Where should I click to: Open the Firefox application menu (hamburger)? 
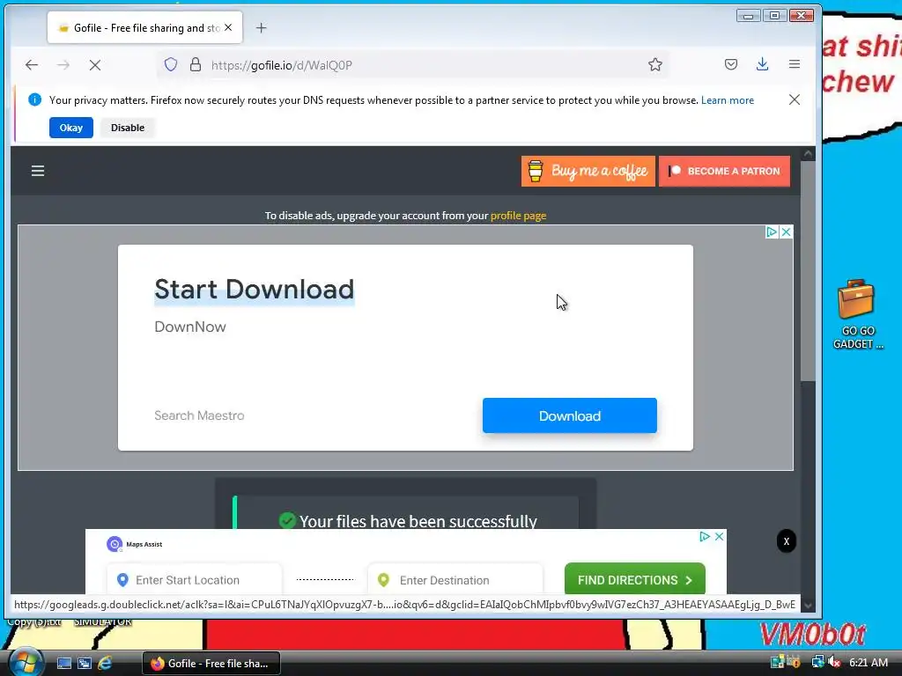pyautogui.click(x=795, y=63)
